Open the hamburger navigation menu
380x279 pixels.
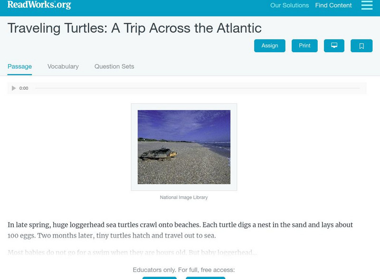367,5
